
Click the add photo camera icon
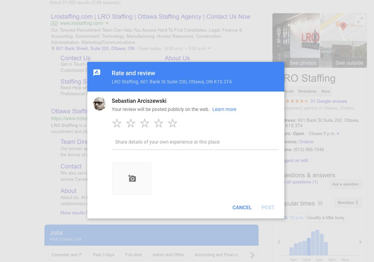(x=132, y=178)
